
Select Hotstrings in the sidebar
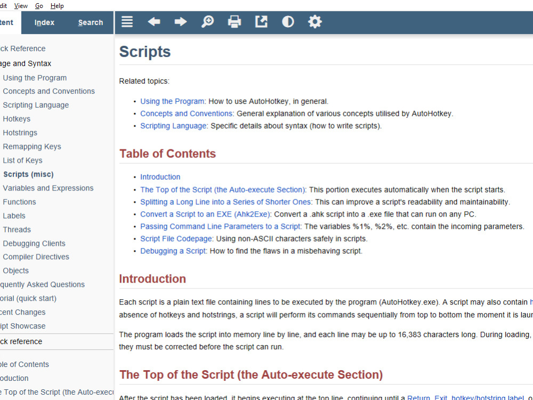[20, 133]
